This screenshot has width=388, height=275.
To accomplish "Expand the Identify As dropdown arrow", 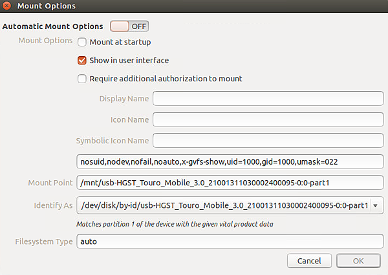I will (375, 205).
